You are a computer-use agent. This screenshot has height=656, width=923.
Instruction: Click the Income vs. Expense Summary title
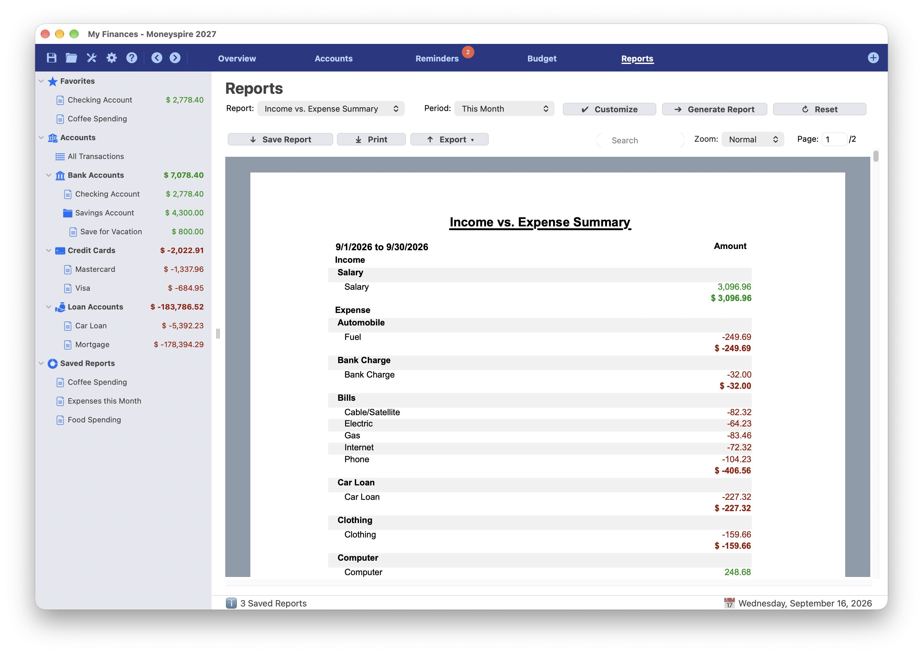click(540, 222)
